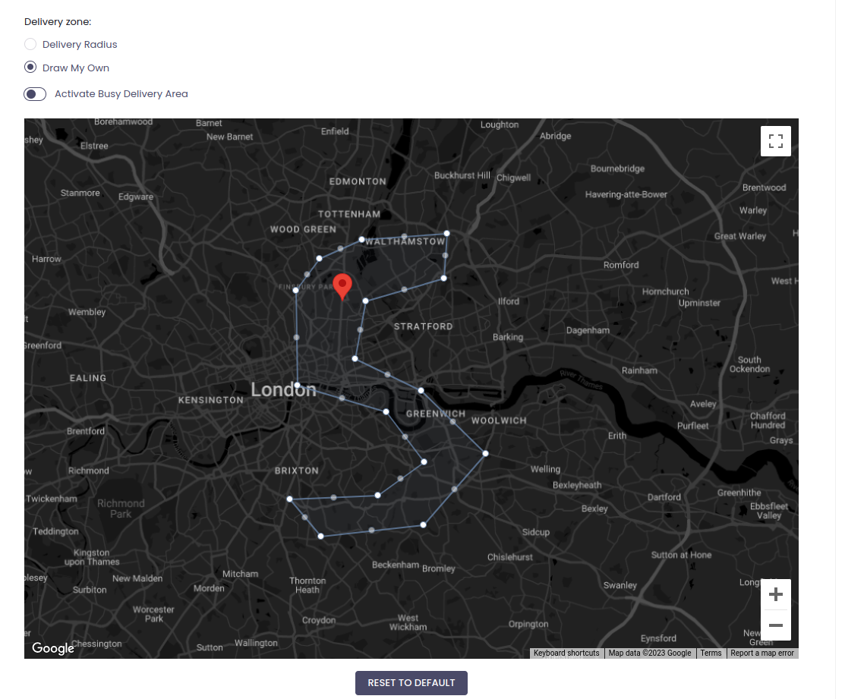Enable the Activate Busy Delivery Area switch
The image size is (845, 699).
click(35, 94)
